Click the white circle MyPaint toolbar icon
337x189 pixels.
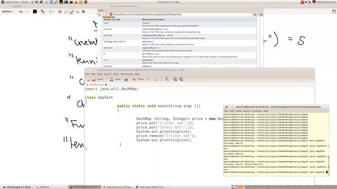pos(66,12)
